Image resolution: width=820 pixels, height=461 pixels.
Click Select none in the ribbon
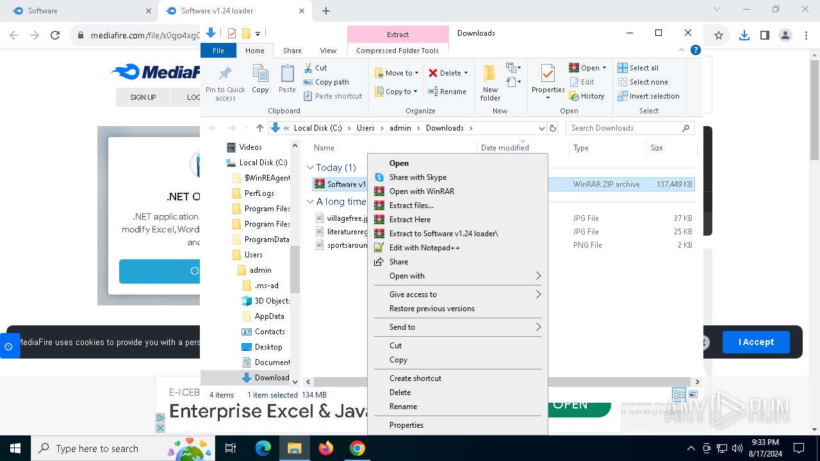click(643, 82)
